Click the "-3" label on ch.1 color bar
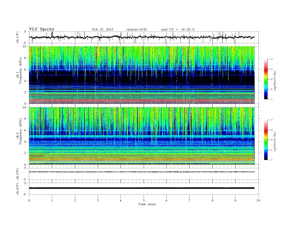The height and width of the screenshot is (225, 291). 271,59
